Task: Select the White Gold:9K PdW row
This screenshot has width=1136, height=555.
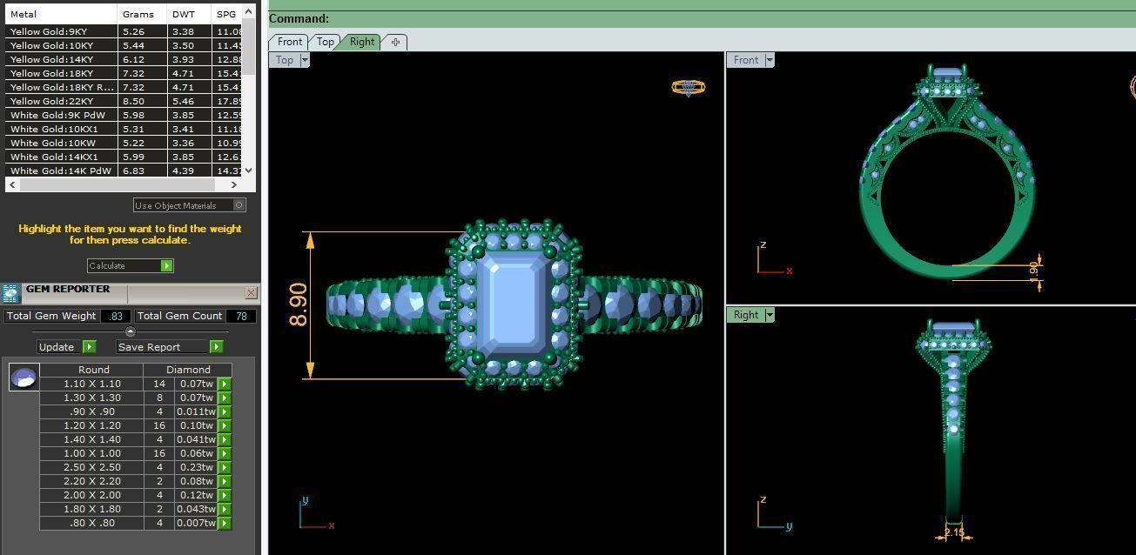Action: click(x=124, y=115)
